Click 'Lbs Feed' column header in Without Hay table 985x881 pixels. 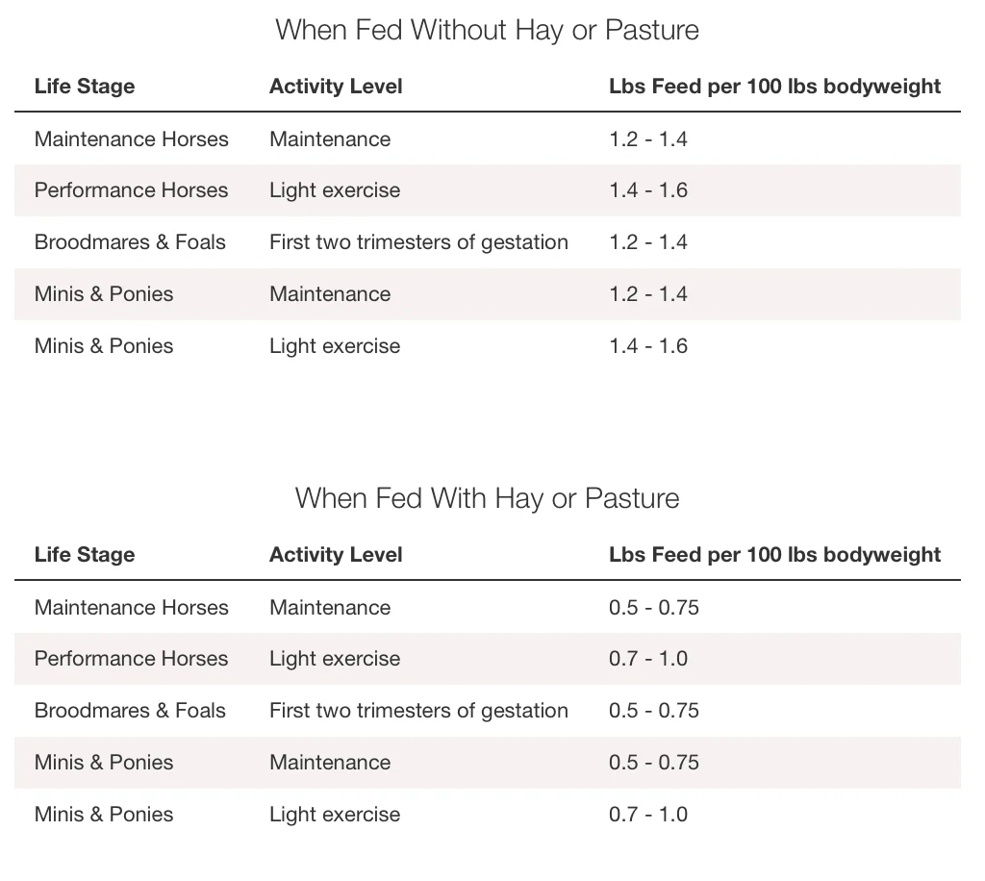pyautogui.click(x=774, y=87)
